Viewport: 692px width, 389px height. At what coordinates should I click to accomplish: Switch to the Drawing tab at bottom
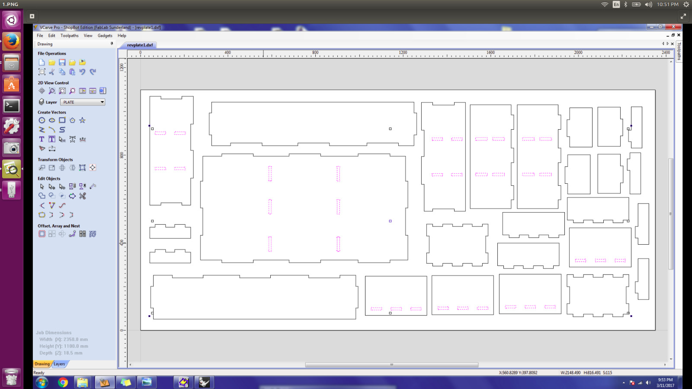coord(42,364)
